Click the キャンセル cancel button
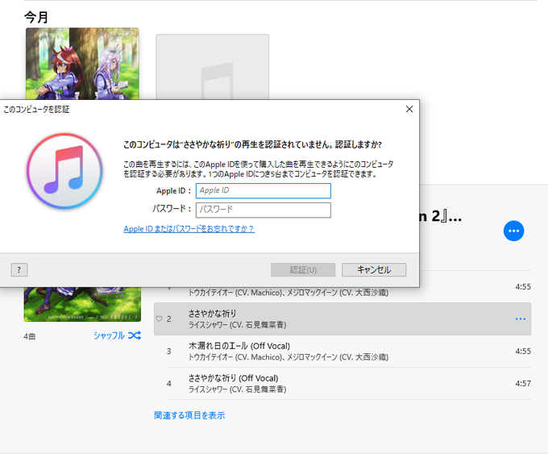548x454 pixels. (x=374, y=269)
